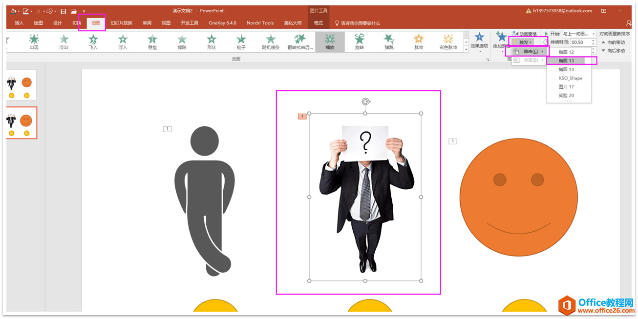Switch to the 审阅 (Review) tab
638x319 pixels.
point(147,23)
